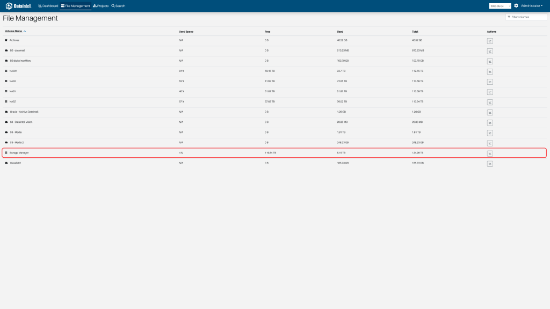Sort by the Used column header
Viewport: 550px width, 309px height.
click(x=340, y=32)
